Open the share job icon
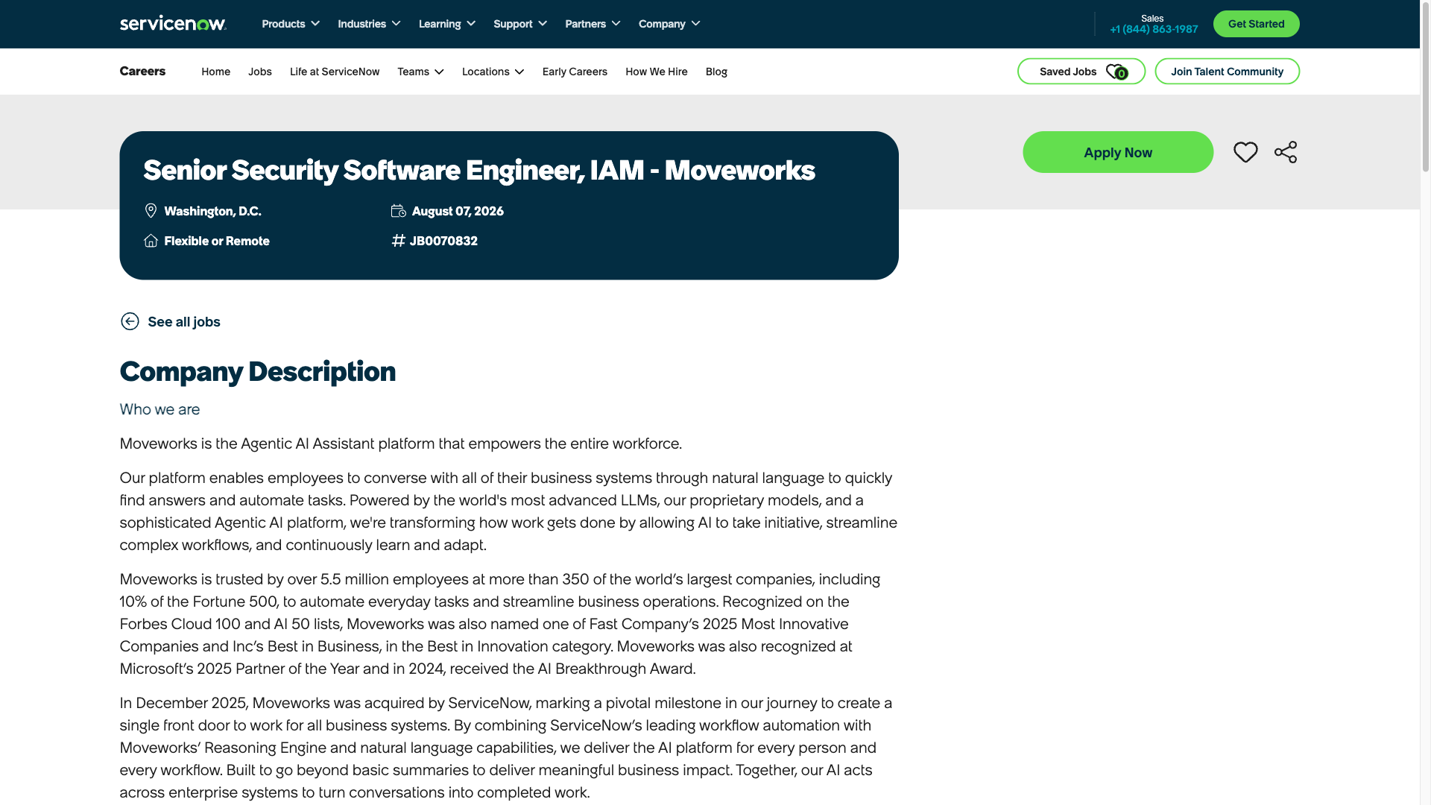Viewport: 1431px width, 805px height. [1286, 152]
